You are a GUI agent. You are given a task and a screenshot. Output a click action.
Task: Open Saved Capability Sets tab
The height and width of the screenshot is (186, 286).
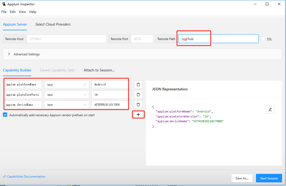[57, 70]
